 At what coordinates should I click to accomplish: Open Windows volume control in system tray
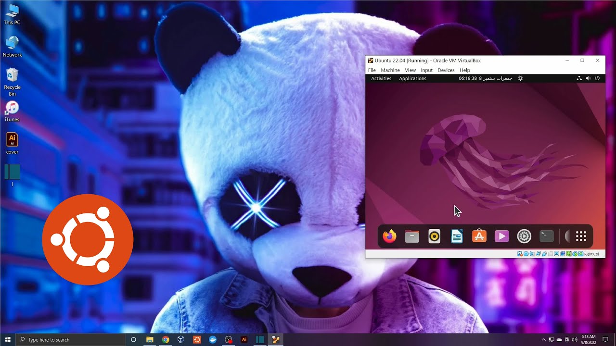[574, 340]
